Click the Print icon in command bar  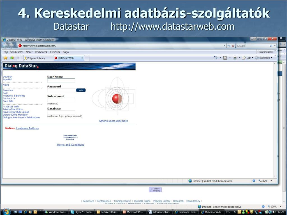235,58
